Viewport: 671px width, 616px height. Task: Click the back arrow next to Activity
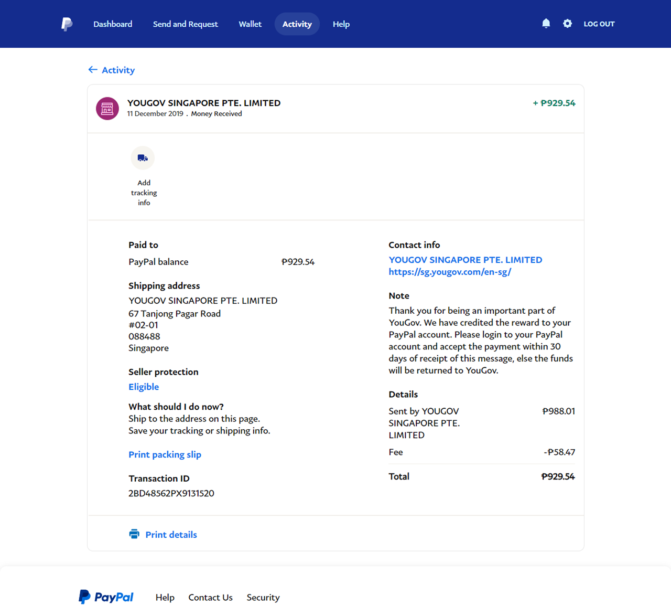pos(93,70)
